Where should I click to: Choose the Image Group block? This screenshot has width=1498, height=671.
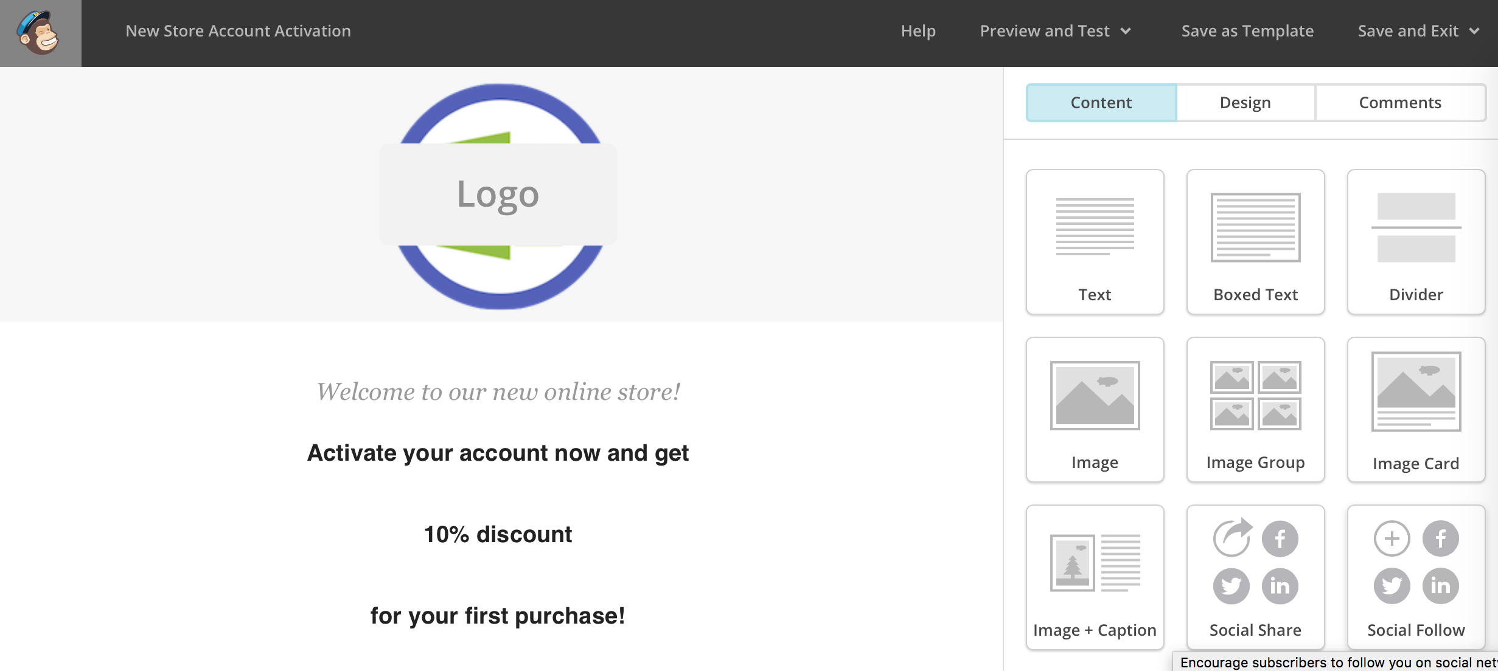(x=1255, y=409)
